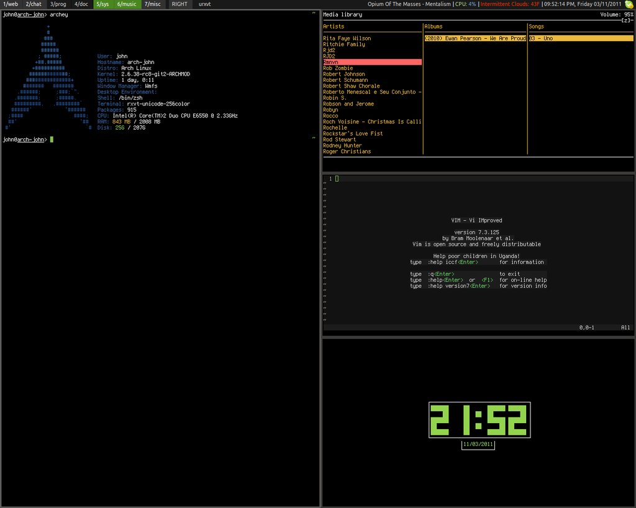Select artist Rodney Hunter
This screenshot has height=508, width=636.
pos(342,145)
